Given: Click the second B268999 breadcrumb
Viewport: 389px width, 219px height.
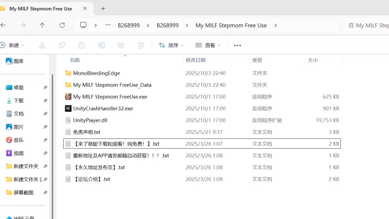Looking at the screenshot, I should 168,25.
